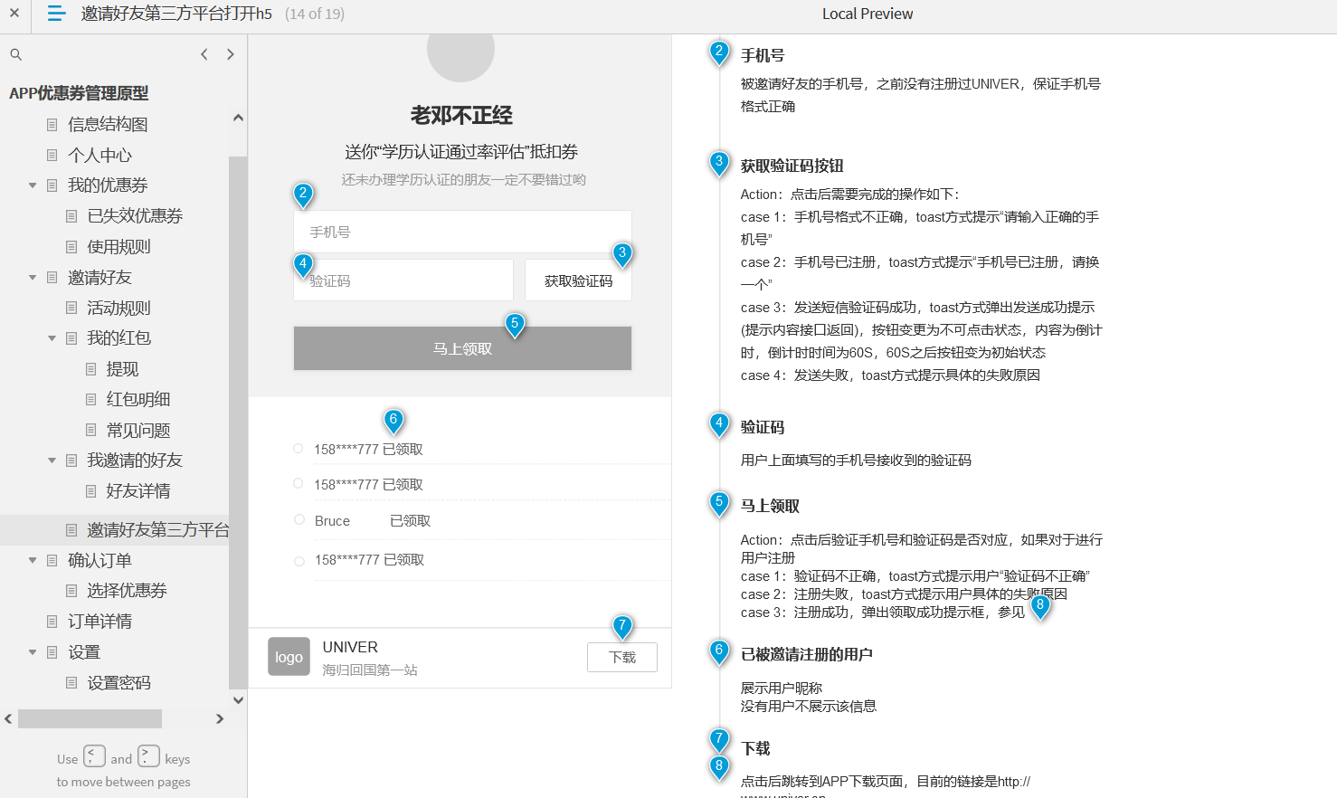The height and width of the screenshot is (798, 1337).
Task: Click the page icon beside 订单详情
Action: point(52,622)
